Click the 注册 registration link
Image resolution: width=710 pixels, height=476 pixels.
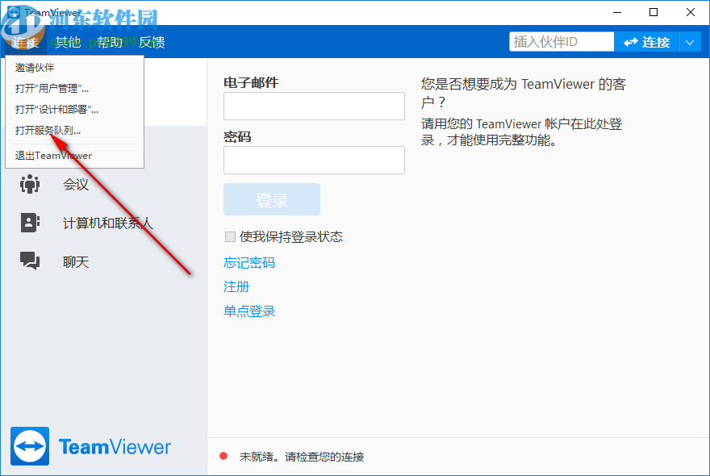click(x=236, y=286)
